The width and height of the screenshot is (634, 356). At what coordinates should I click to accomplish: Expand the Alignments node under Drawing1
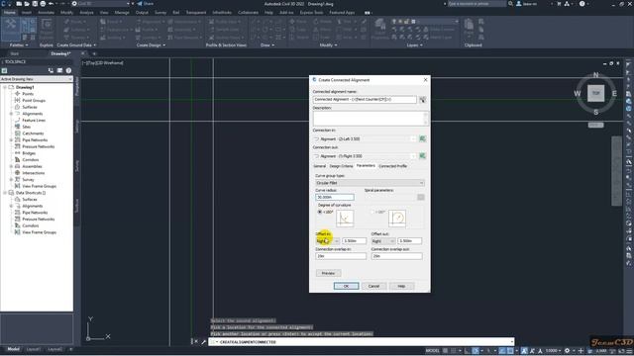11,114
